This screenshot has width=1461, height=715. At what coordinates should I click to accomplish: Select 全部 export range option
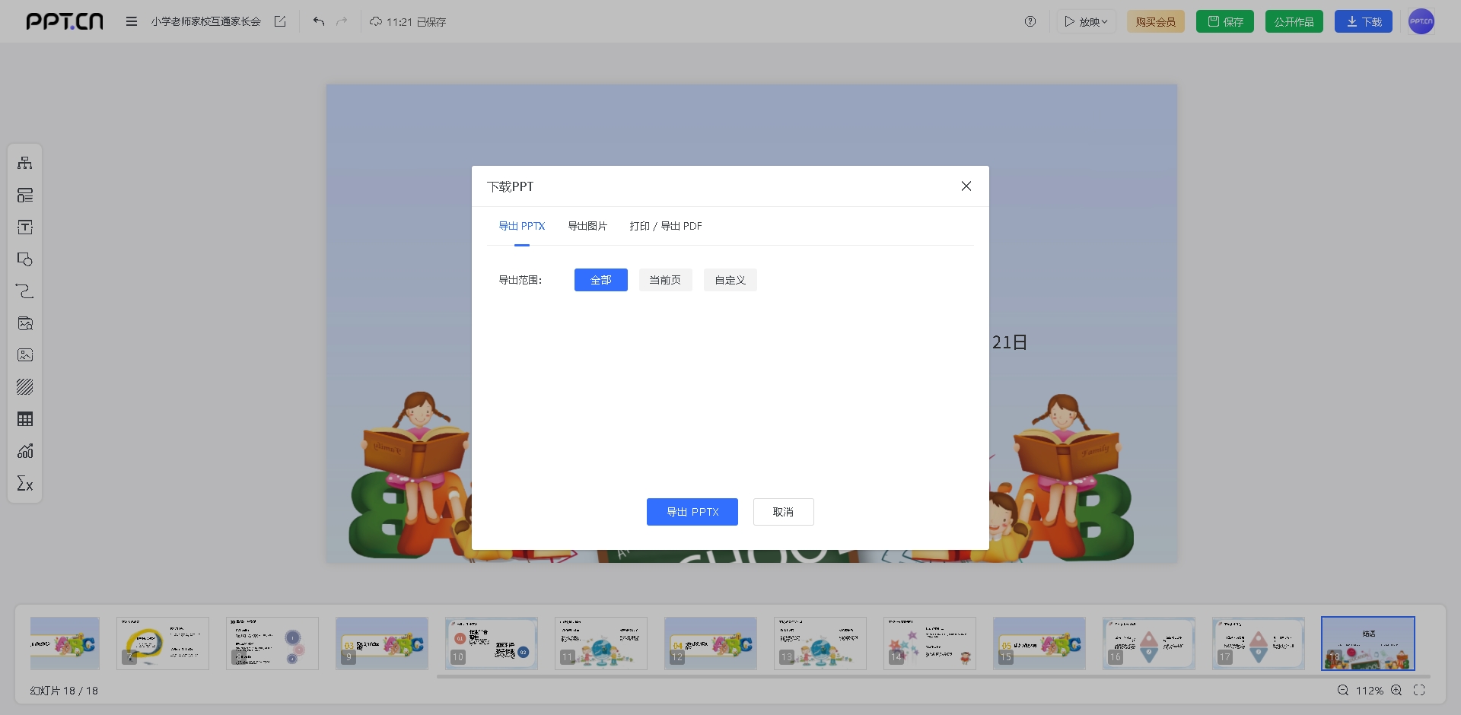pos(600,280)
